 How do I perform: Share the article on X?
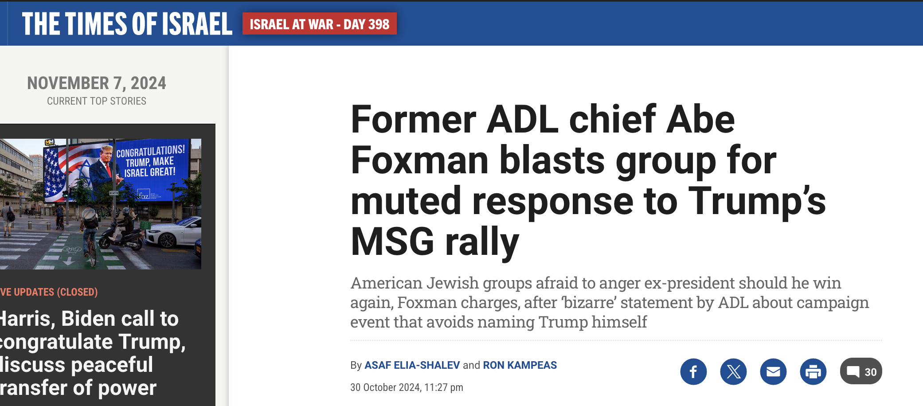pyautogui.click(x=733, y=371)
